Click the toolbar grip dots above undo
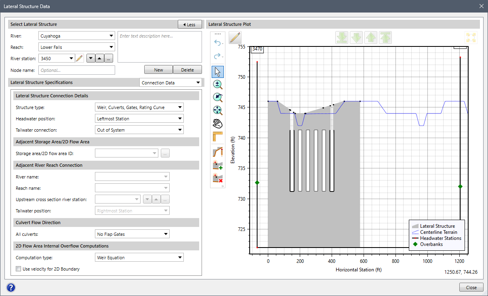The width and height of the screenshot is (488, 296). click(218, 34)
